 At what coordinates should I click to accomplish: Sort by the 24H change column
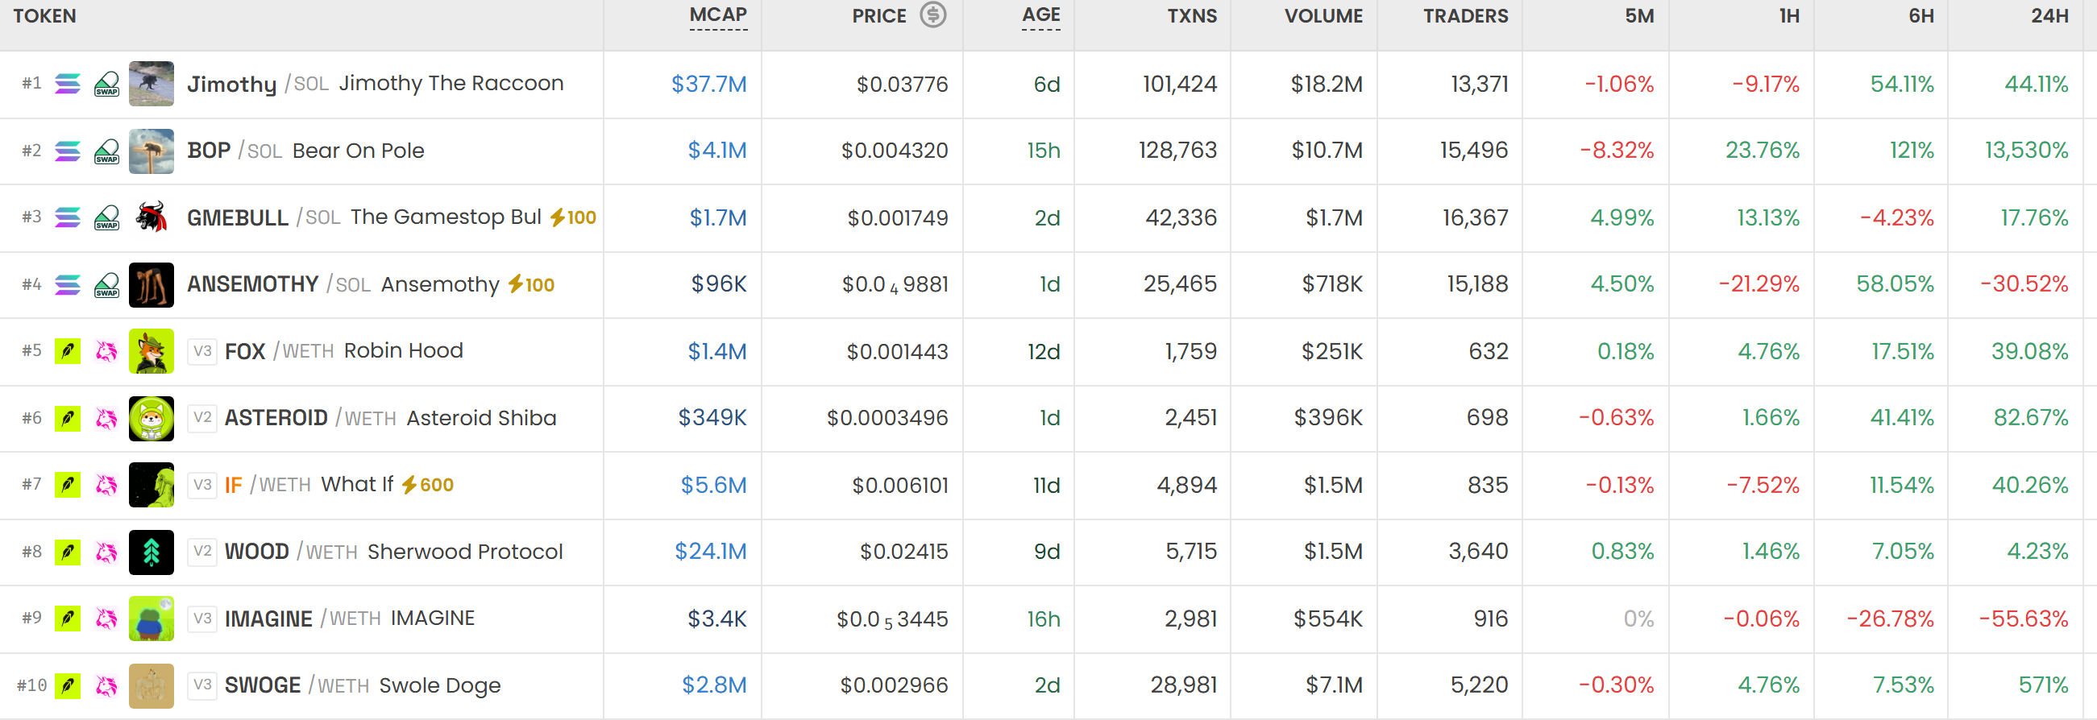coord(2049,16)
